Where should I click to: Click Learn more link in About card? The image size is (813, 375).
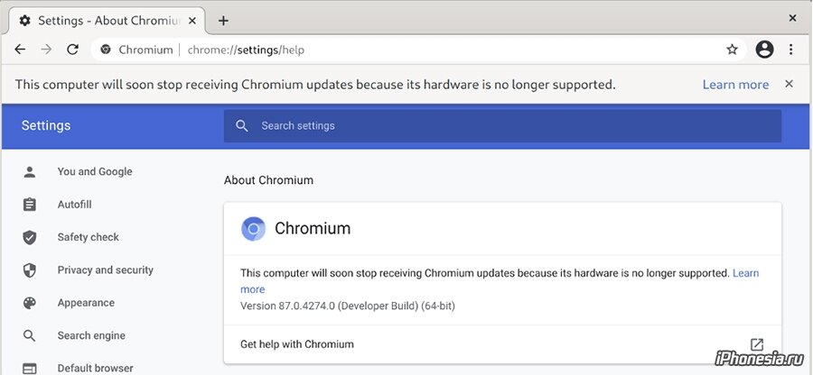tap(745, 273)
